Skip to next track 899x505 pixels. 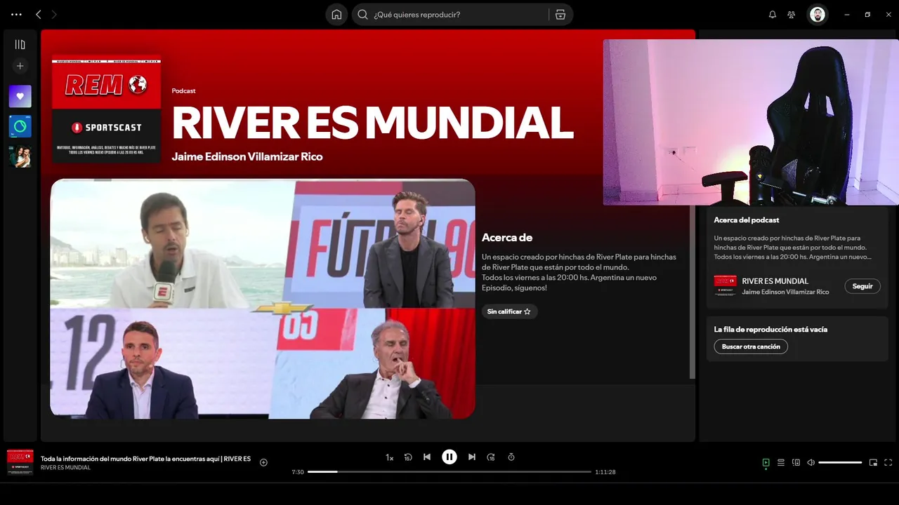tap(472, 457)
